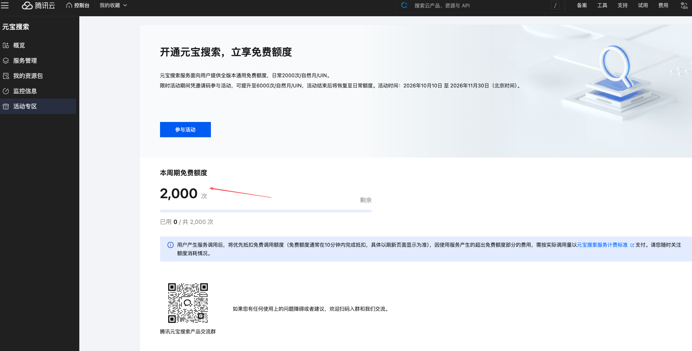Click the Tencent Cloud logo
The height and width of the screenshot is (351, 692).
38,5
